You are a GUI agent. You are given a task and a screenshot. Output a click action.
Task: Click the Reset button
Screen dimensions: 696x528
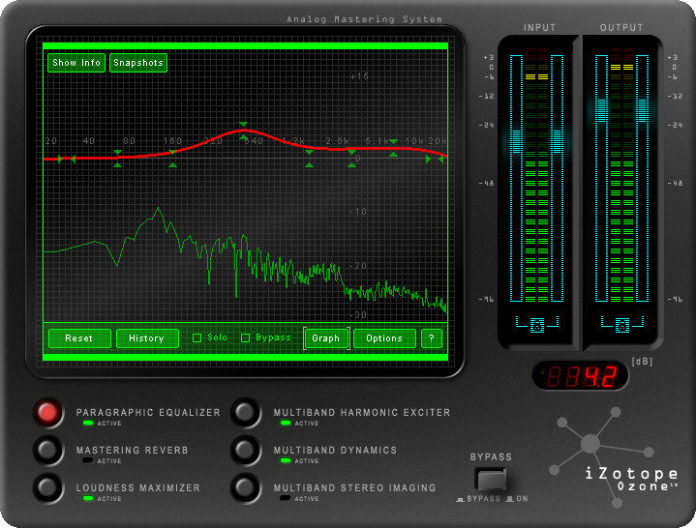click(x=79, y=338)
